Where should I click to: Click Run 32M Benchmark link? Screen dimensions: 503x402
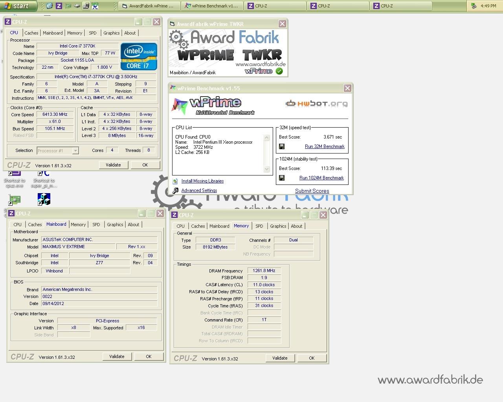click(x=325, y=146)
